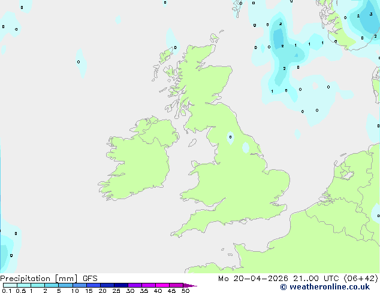The height and width of the screenshot is (293, 380).
Task: Pick the 1–2 mm cyan legend swatch
Action: (x=38, y=285)
